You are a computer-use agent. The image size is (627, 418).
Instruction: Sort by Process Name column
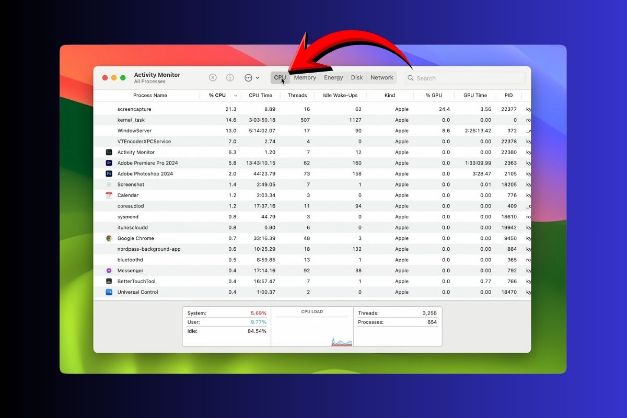pyautogui.click(x=150, y=95)
